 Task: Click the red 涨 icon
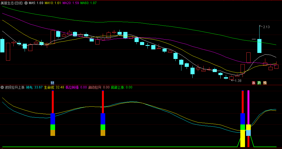[253, 83]
